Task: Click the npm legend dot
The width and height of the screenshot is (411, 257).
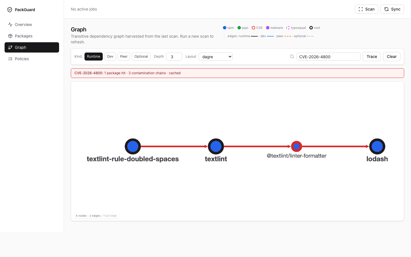Action: tap(224, 27)
